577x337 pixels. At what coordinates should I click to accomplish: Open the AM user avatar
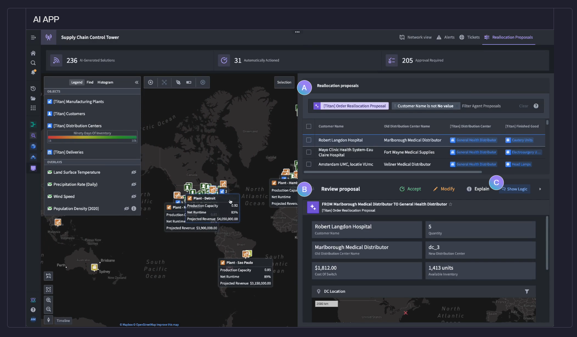[x=33, y=319]
